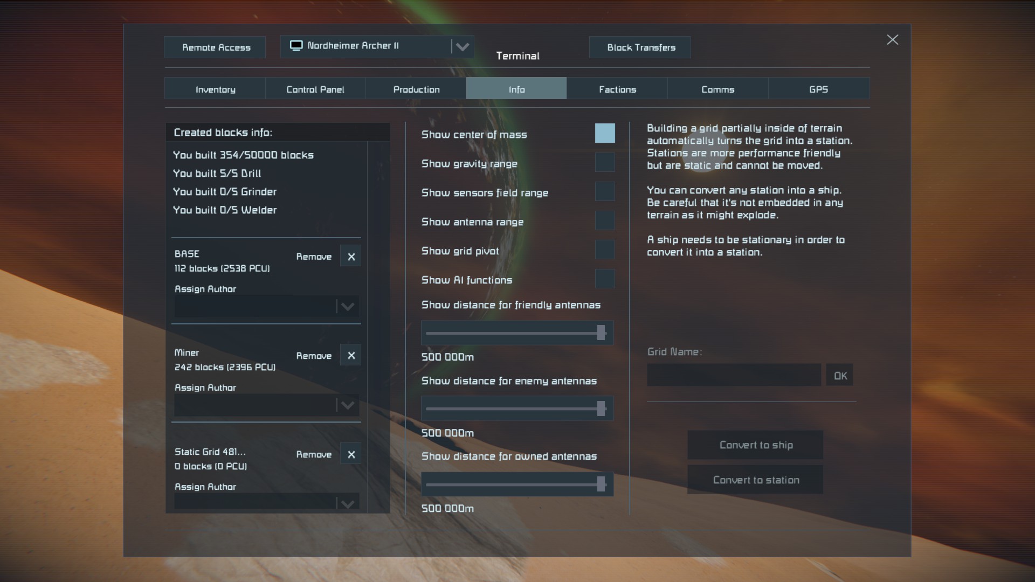Click the friendly antennas distance slider handle

point(601,332)
